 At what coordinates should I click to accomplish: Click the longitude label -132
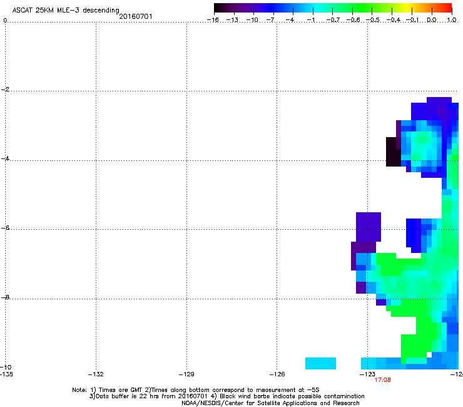click(96, 374)
